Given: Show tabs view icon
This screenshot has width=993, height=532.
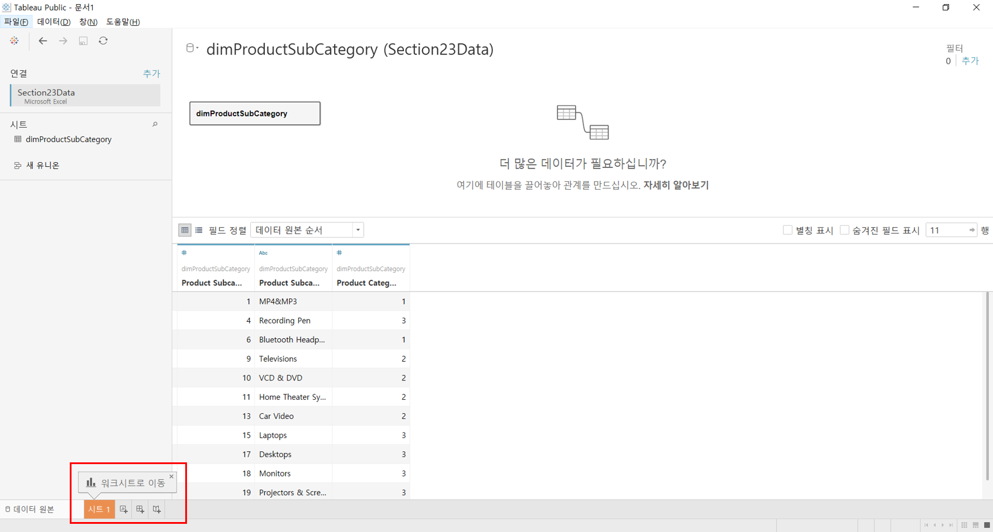Looking at the screenshot, I should (987, 526).
